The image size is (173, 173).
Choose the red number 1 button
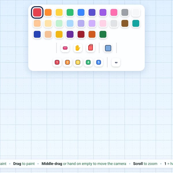(x=57, y=62)
